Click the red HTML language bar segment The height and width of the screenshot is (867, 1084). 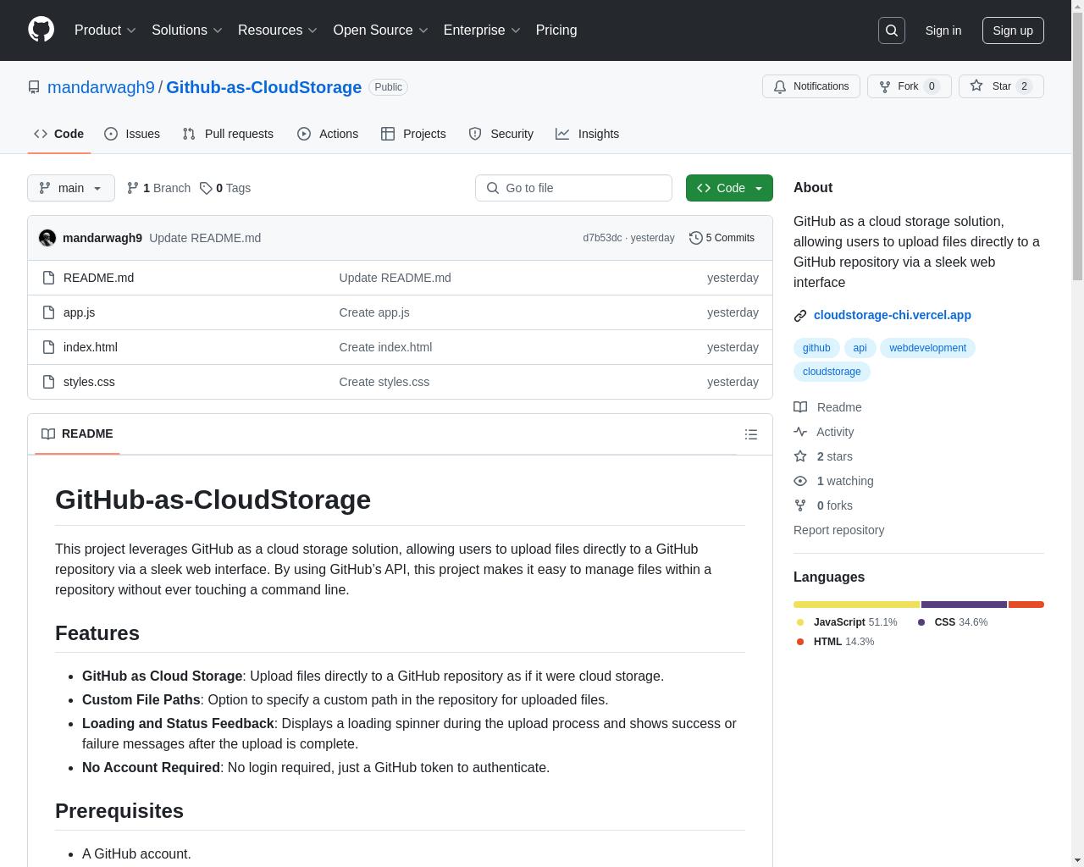click(1026, 605)
